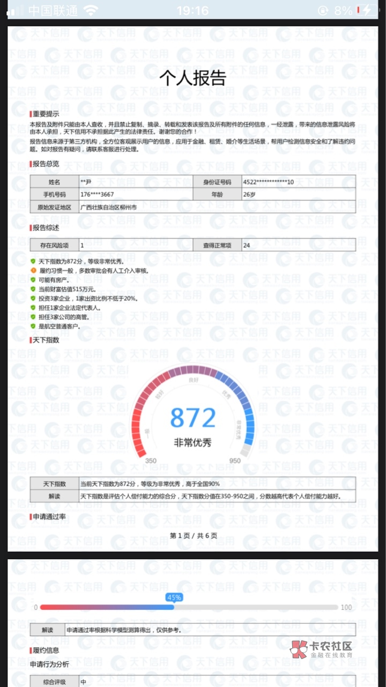This screenshot has height=687, width=386.
Task: Tap the green shield beside 担任1家企业法定代表人
Action: (x=33, y=308)
